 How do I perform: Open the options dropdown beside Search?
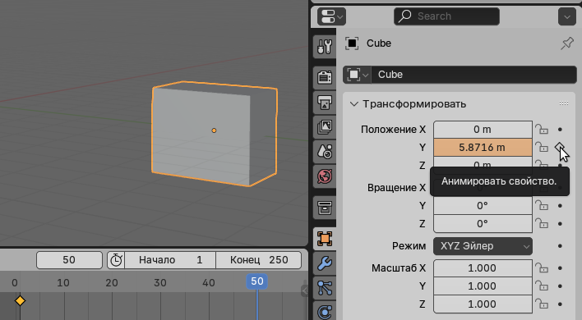[566, 16]
